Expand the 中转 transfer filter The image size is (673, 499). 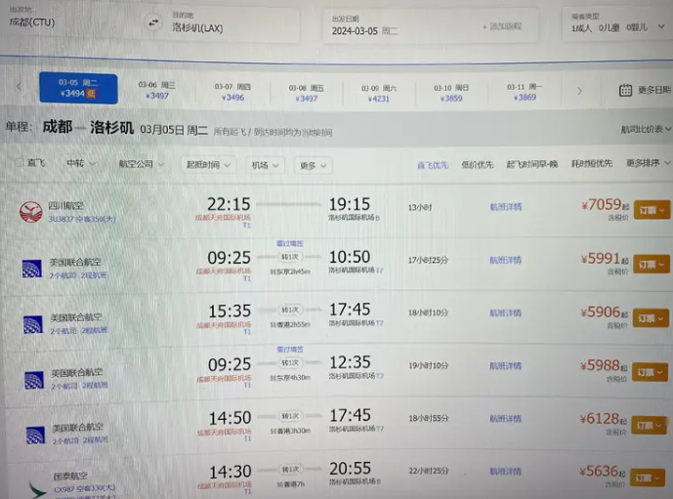(81, 163)
